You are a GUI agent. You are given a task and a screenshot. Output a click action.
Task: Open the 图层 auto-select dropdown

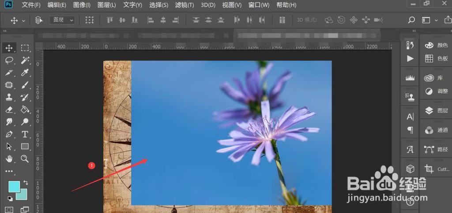(x=64, y=20)
